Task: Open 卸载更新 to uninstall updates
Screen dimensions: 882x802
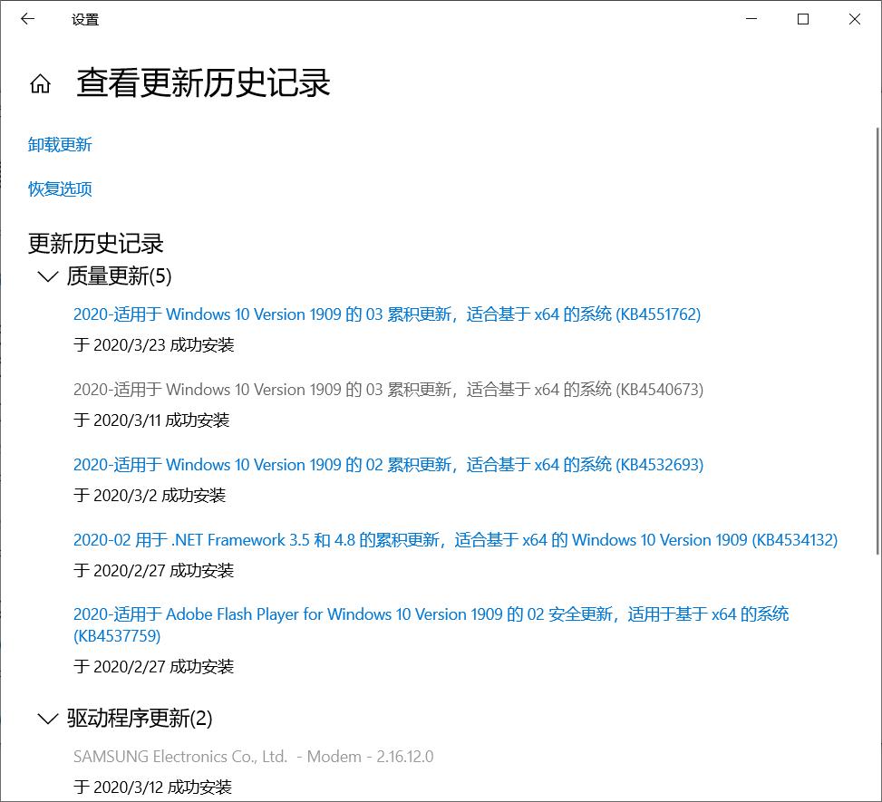Action: pos(60,143)
